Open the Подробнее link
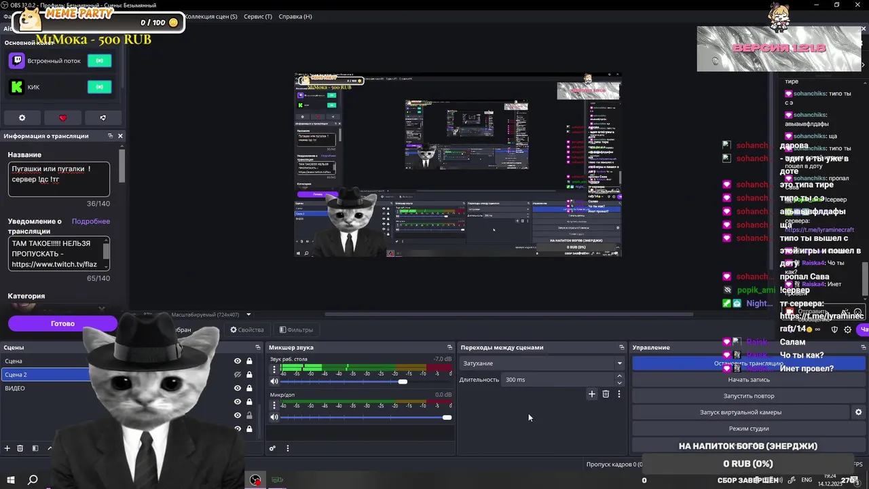Viewport: 869px width, 489px height. (91, 221)
